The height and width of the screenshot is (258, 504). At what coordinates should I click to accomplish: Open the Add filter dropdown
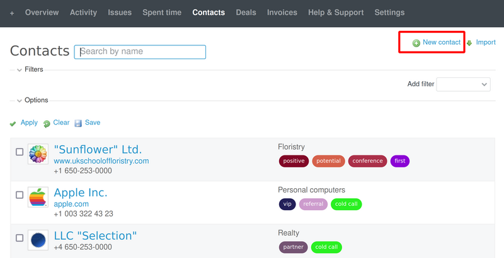click(x=463, y=84)
